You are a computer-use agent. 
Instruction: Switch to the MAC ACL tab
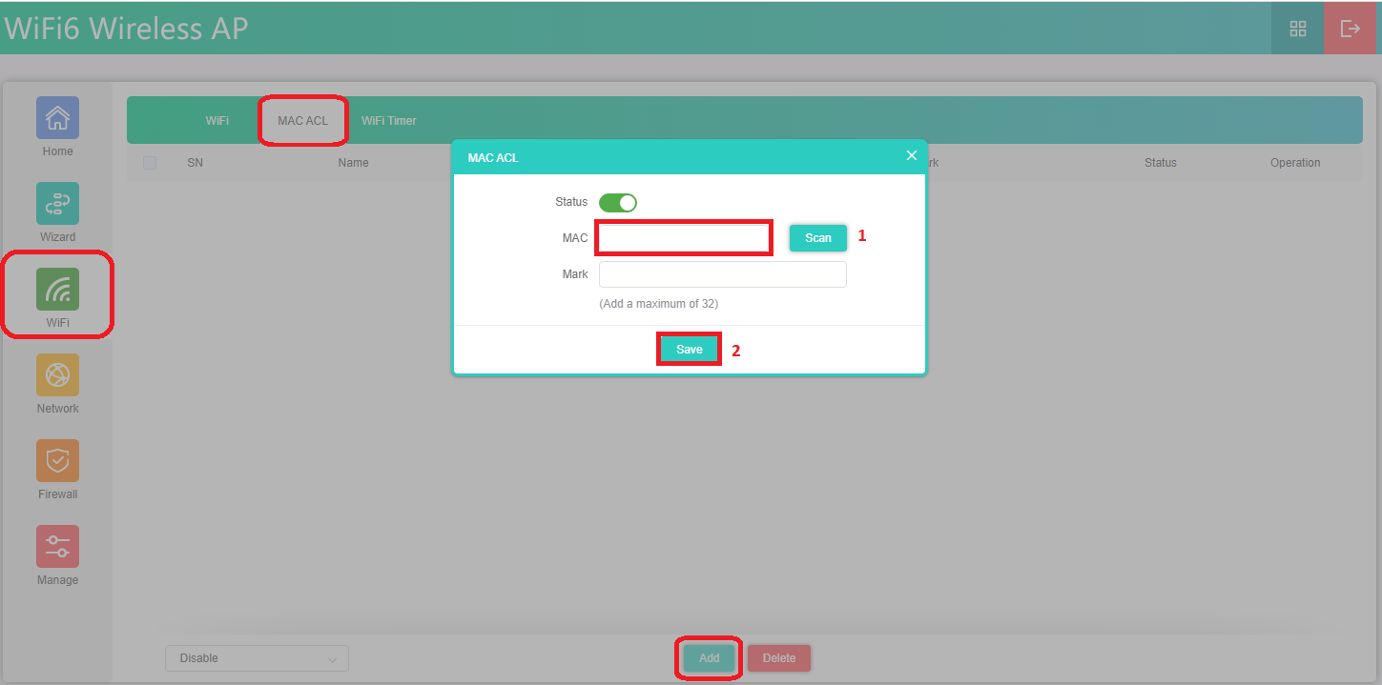pos(302,121)
